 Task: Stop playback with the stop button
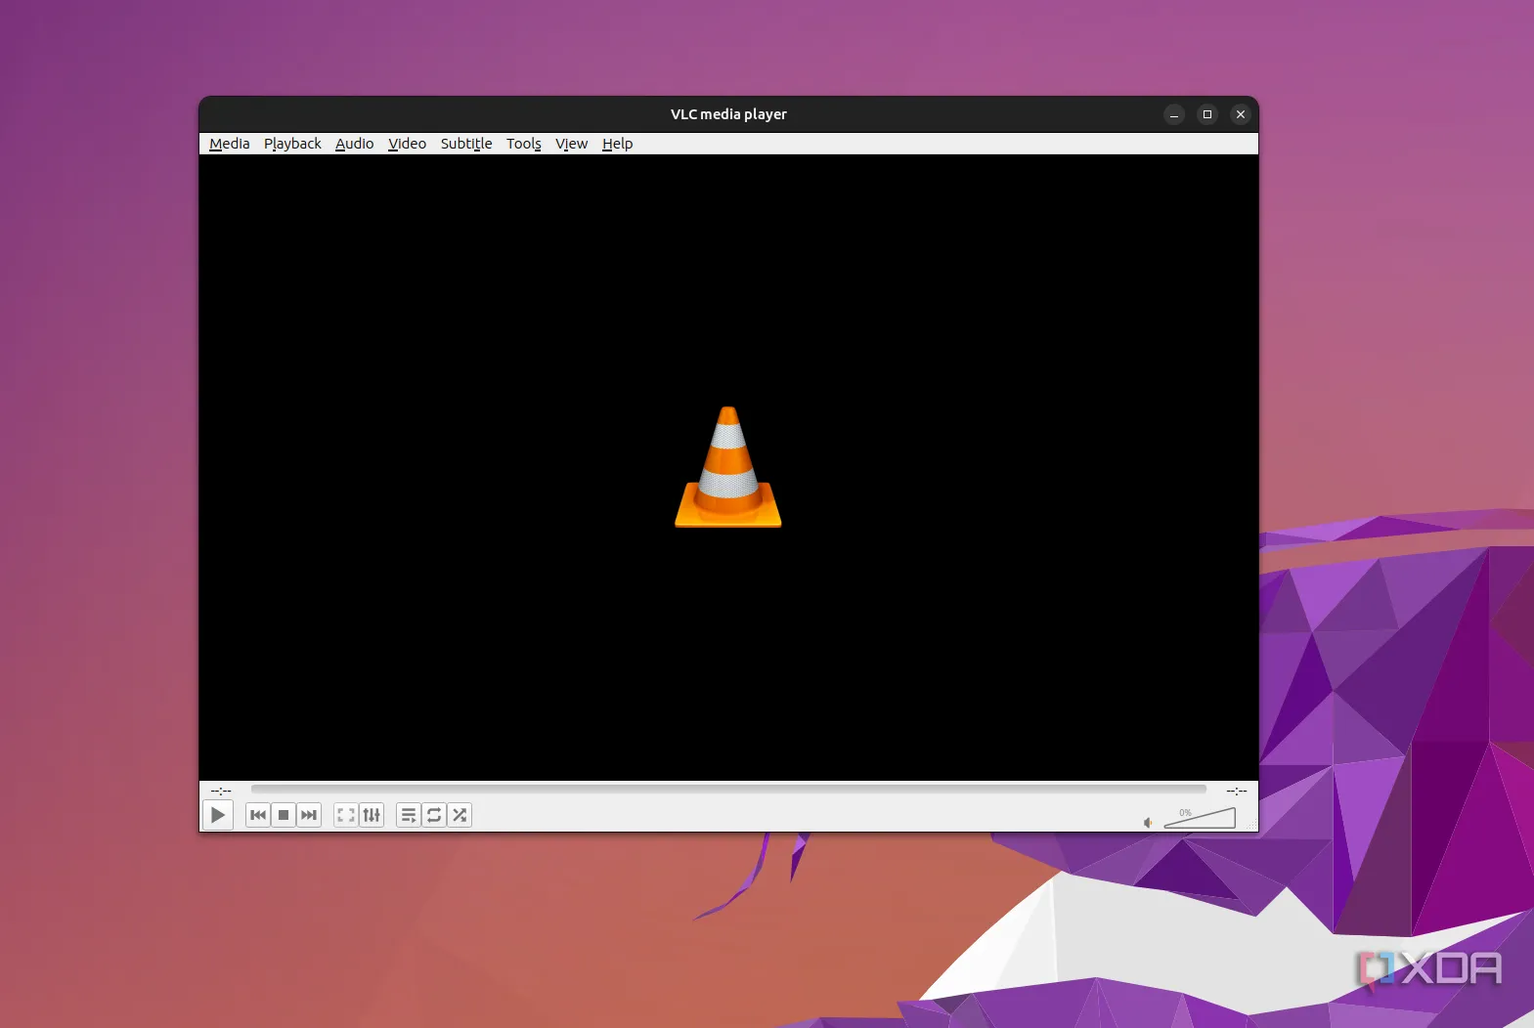(284, 815)
